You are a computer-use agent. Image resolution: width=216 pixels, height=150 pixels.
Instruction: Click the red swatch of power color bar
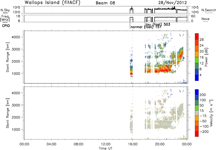(x=197, y=36)
